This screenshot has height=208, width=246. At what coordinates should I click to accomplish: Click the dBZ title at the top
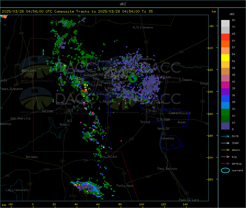123,4
